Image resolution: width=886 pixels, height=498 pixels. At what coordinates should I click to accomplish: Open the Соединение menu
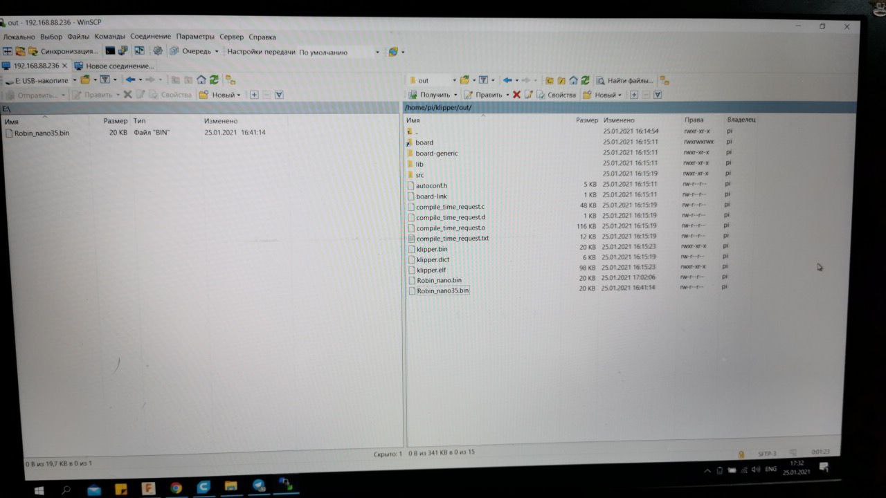pos(150,37)
